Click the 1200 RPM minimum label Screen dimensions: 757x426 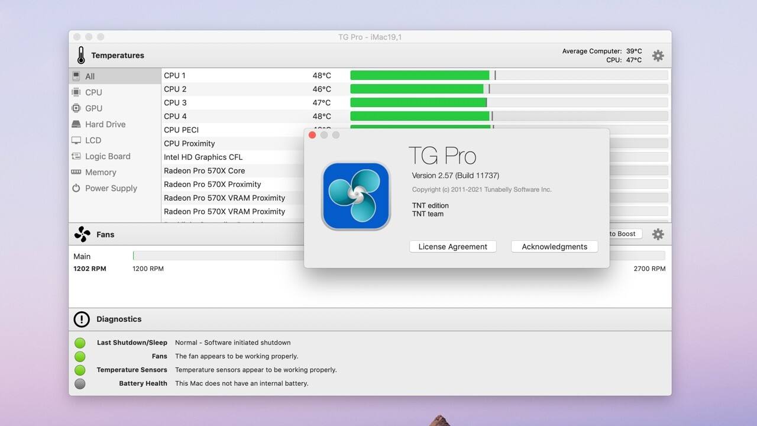pos(148,269)
